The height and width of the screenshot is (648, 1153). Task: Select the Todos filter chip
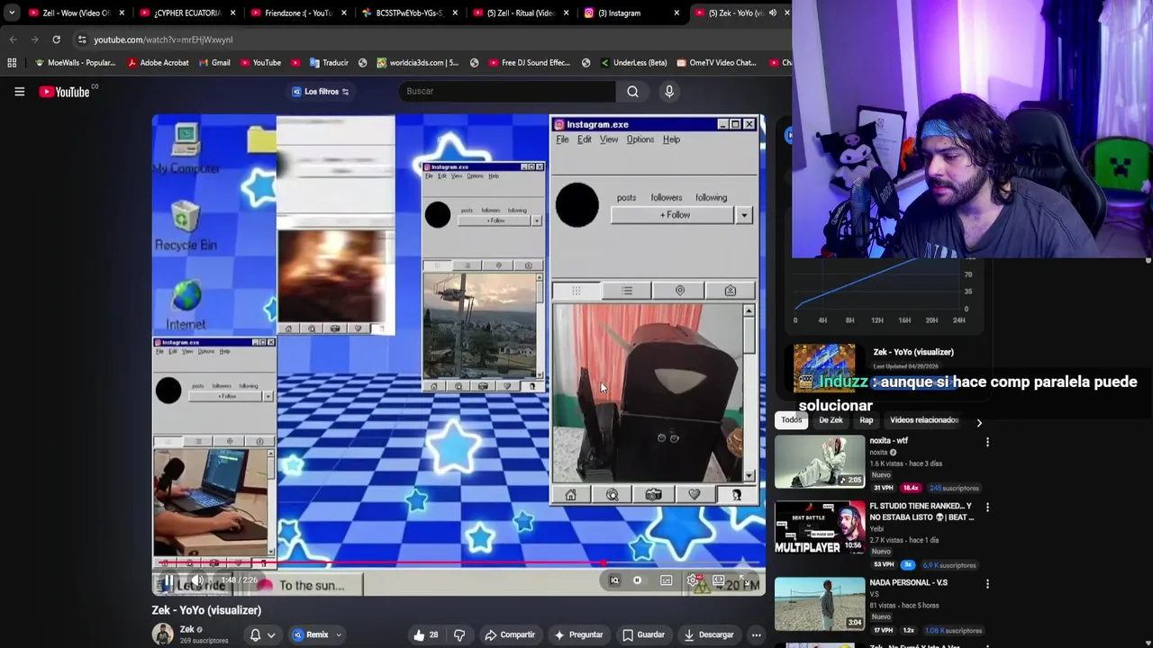coord(791,420)
